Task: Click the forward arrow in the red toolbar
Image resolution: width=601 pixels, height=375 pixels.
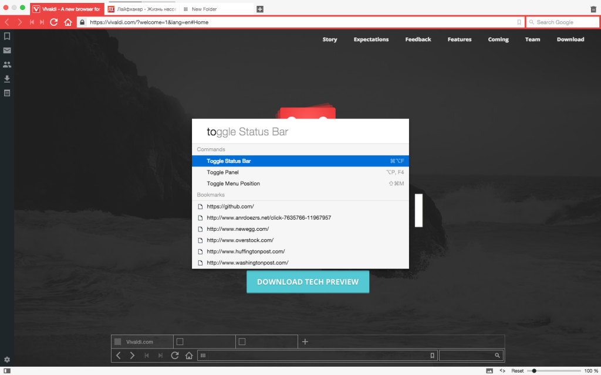Action: tap(19, 22)
